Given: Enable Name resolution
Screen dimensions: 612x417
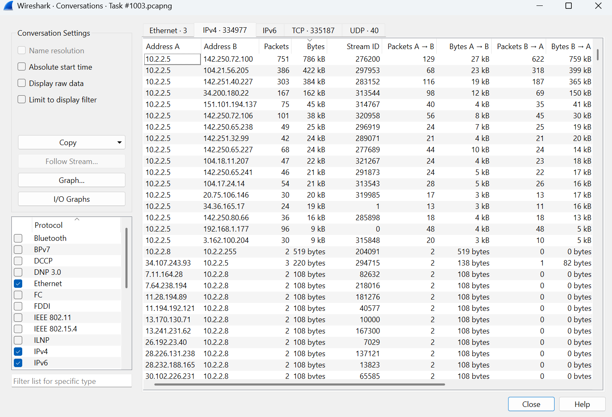Looking at the screenshot, I should [21, 50].
